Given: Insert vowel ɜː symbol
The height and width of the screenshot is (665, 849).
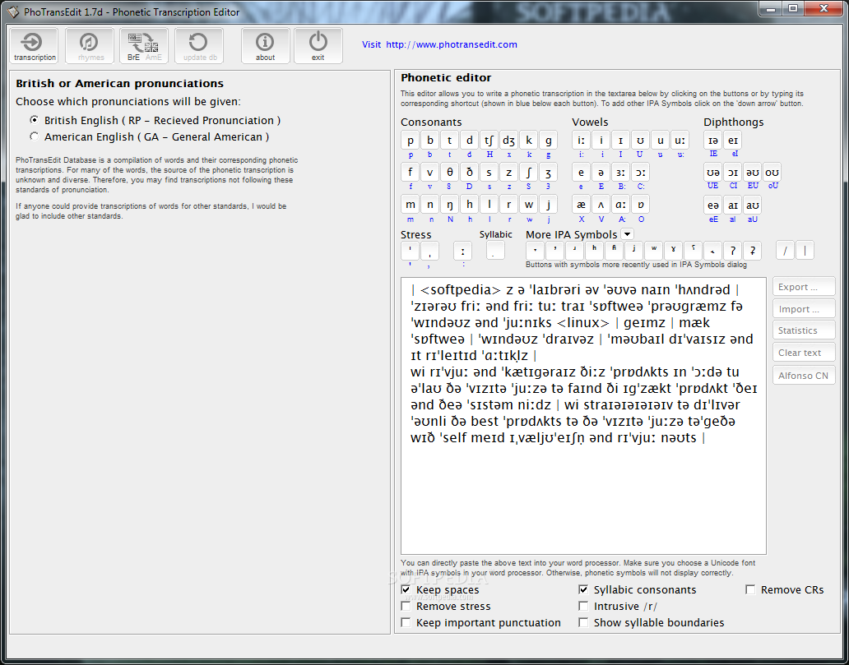Looking at the screenshot, I should 620,173.
